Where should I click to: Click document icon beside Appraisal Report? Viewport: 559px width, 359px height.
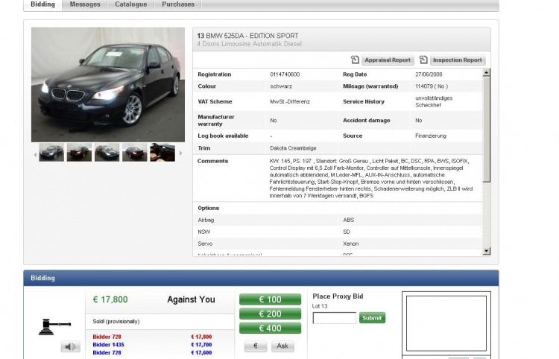355,60
